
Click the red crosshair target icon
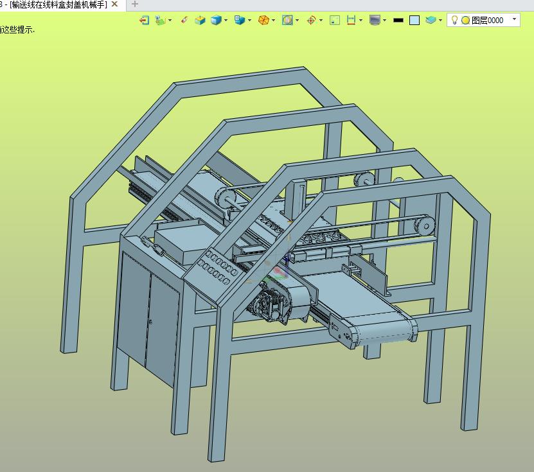(x=311, y=21)
